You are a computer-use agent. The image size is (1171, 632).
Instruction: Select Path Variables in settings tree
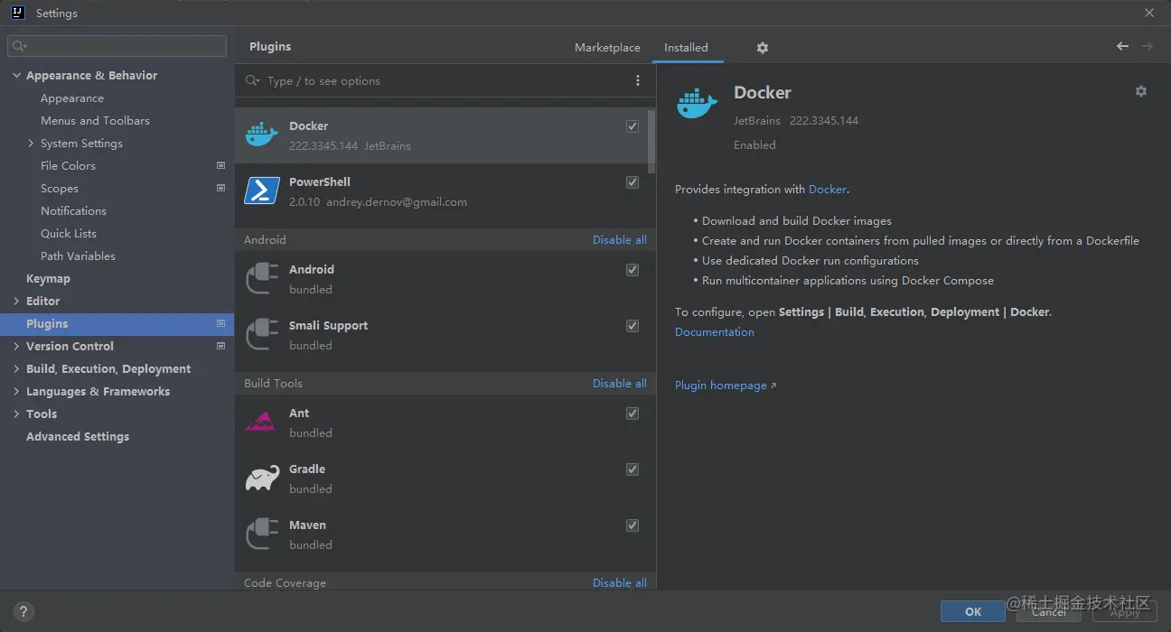(x=78, y=256)
